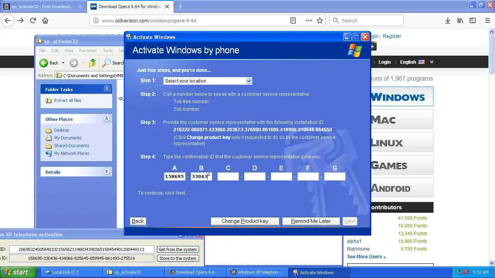This screenshot has width=495, height=278.
Task: Open page actions three-dot menu
Action: [309, 20]
